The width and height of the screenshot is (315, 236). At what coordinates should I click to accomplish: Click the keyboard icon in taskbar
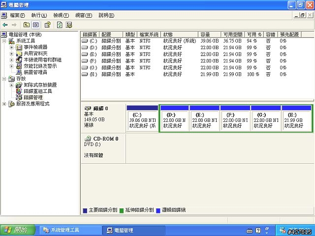click(250, 231)
